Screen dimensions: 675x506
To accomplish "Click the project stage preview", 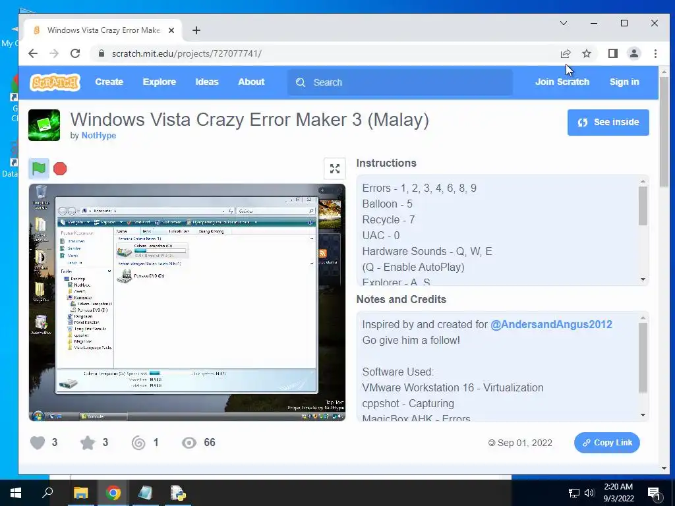I will [187, 302].
